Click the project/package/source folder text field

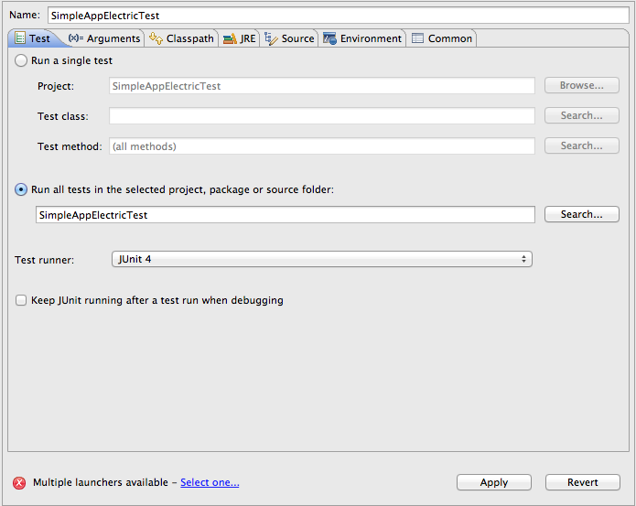[x=286, y=214]
